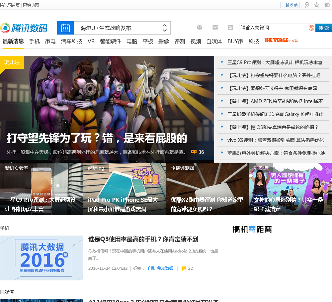Open 苹果6s意外关机解决方案 article
Viewport: 332px width, 302px height.
pos(276,153)
